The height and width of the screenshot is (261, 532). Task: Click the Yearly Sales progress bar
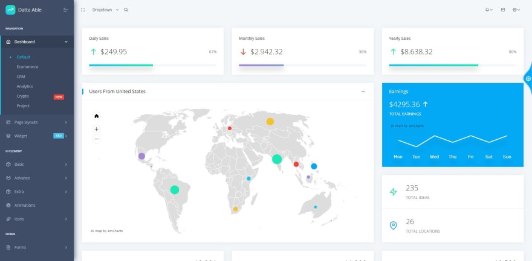[453, 65]
